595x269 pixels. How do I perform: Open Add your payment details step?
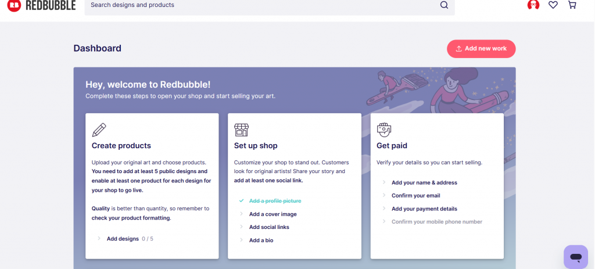coord(424,209)
